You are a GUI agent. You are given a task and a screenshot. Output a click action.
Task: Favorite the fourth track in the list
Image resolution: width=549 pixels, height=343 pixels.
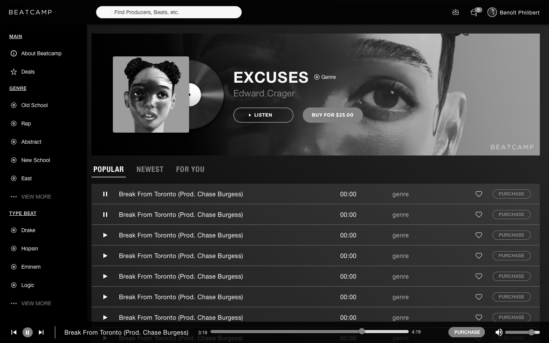(479, 256)
